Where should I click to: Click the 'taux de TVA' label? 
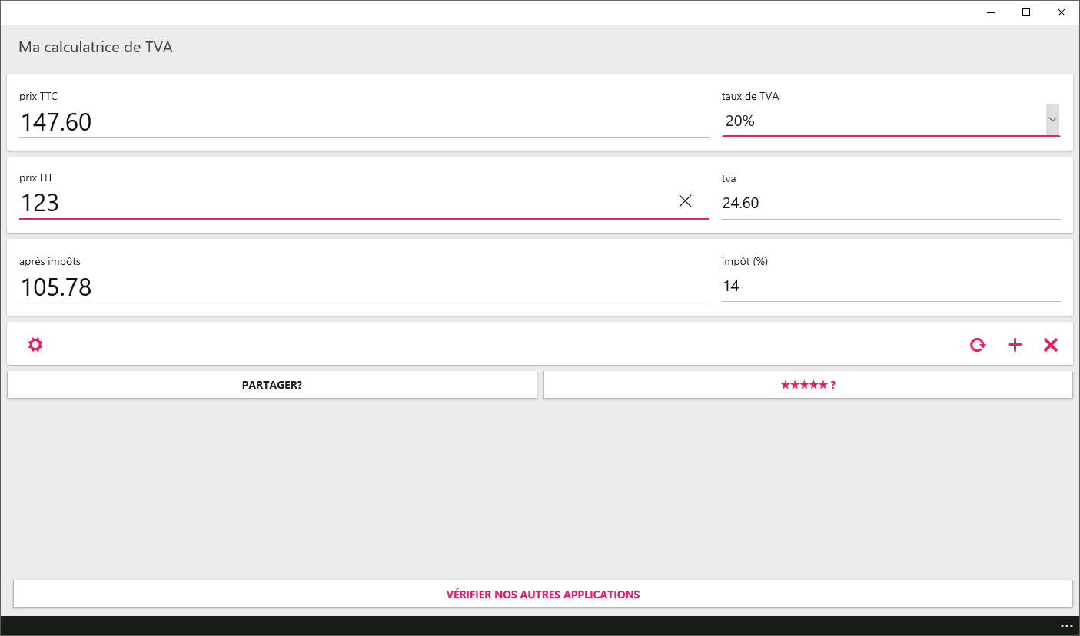click(x=750, y=96)
